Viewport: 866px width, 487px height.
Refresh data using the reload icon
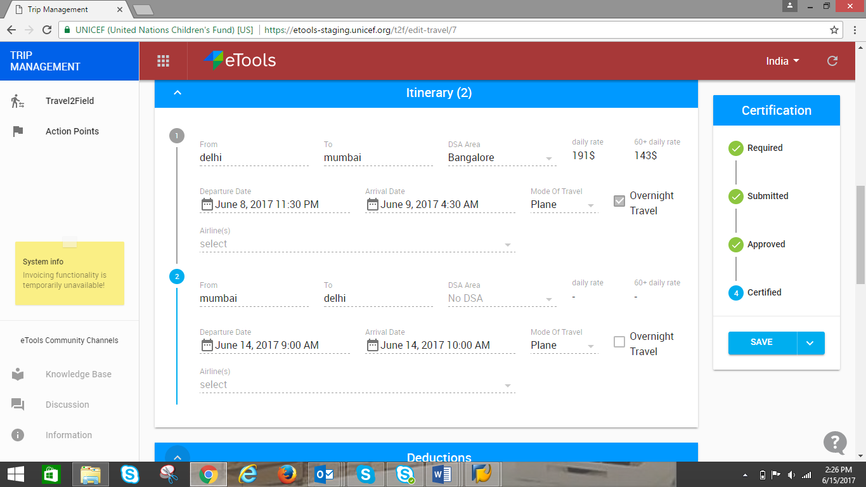tap(833, 61)
